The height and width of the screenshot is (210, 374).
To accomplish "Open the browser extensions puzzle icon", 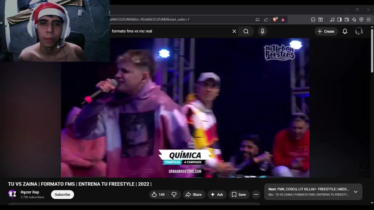I will [313, 20].
